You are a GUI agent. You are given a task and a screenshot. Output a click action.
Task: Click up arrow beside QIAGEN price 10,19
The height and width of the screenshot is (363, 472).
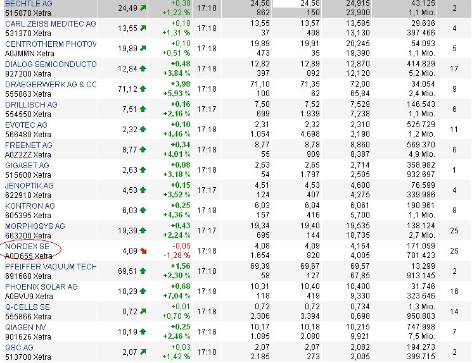pyautogui.click(x=143, y=331)
